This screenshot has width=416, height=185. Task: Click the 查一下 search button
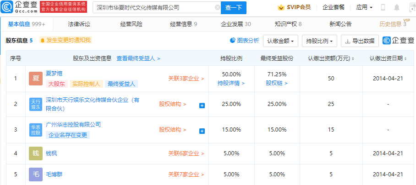pos(234,8)
